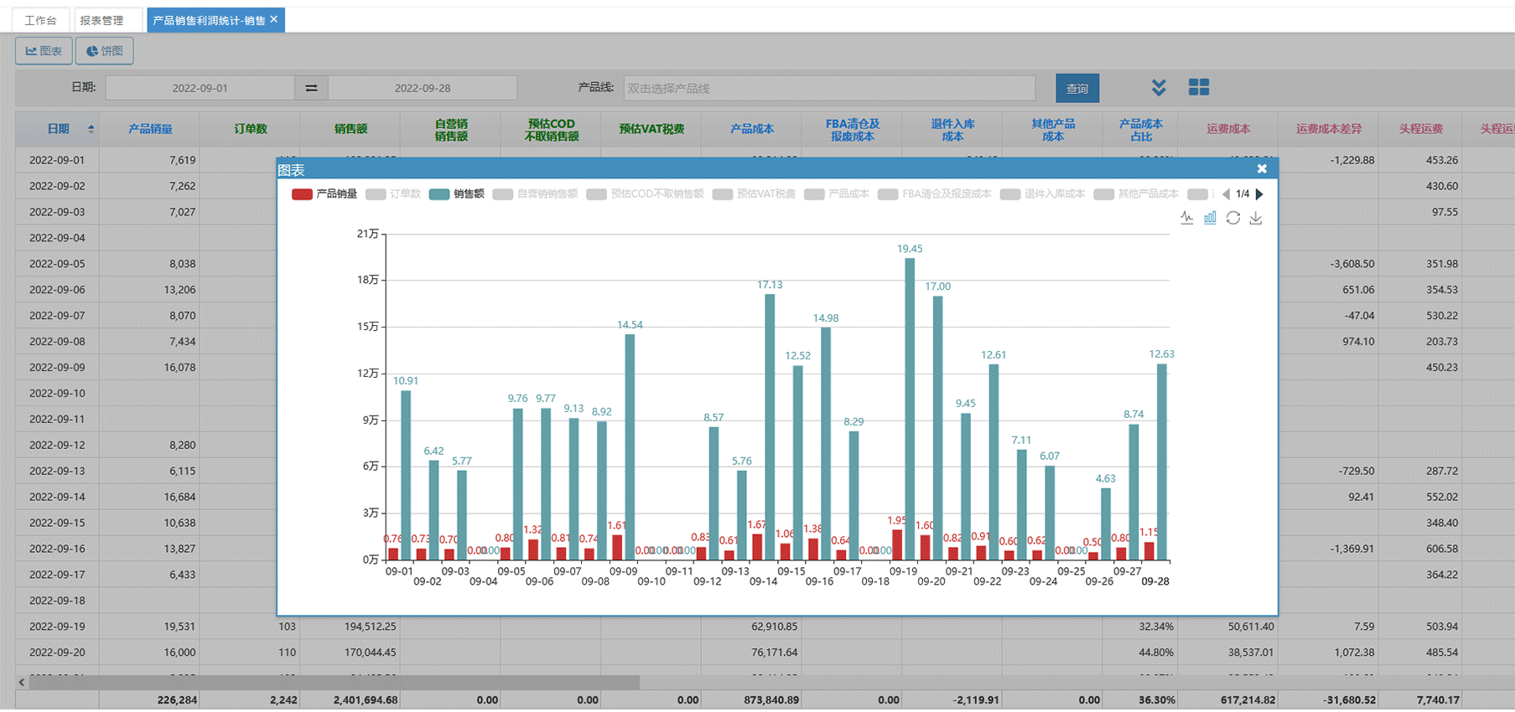Switch chart to bar chart view
The width and height of the screenshot is (1515, 712).
1210,218
